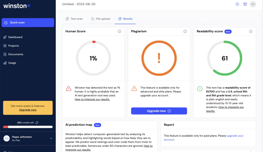Screen dimensions: 263x152
Task: Select the Results tab
Action: pos(125,19)
